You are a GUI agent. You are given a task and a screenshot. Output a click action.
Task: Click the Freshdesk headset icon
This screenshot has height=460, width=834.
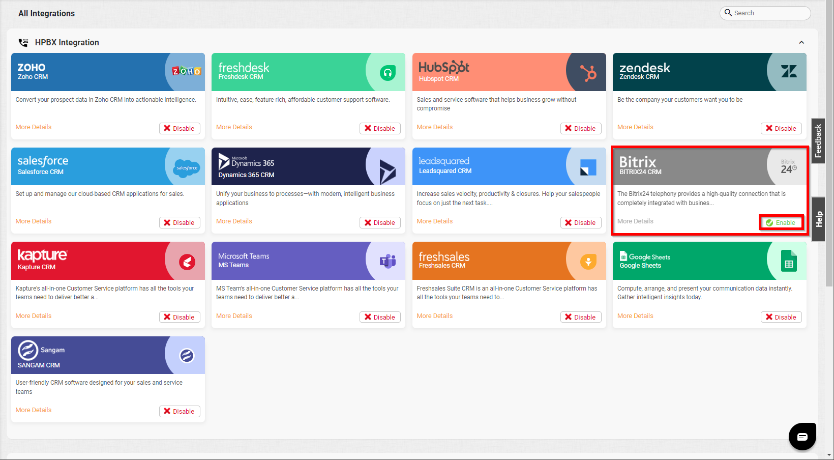point(388,73)
